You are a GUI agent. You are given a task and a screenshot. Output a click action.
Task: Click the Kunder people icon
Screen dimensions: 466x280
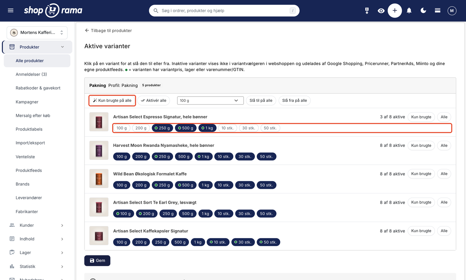click(x=12, y=225)
